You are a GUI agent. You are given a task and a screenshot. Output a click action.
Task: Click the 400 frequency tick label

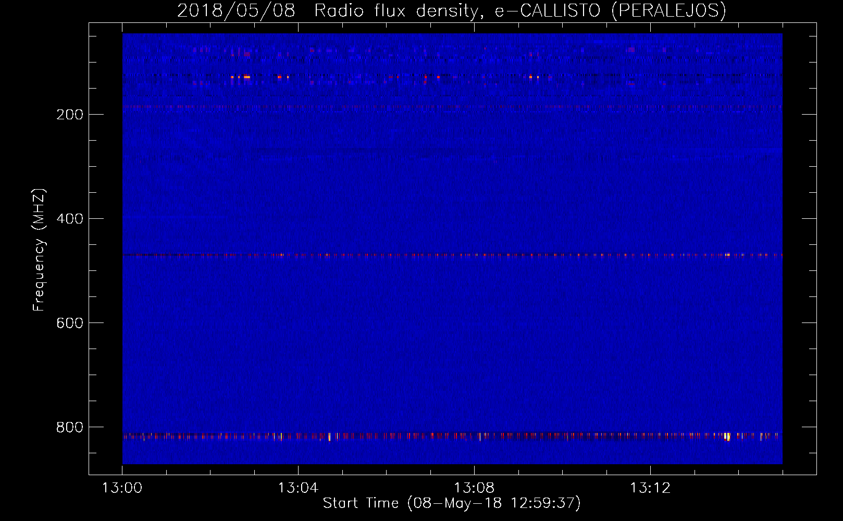[70, 219]
